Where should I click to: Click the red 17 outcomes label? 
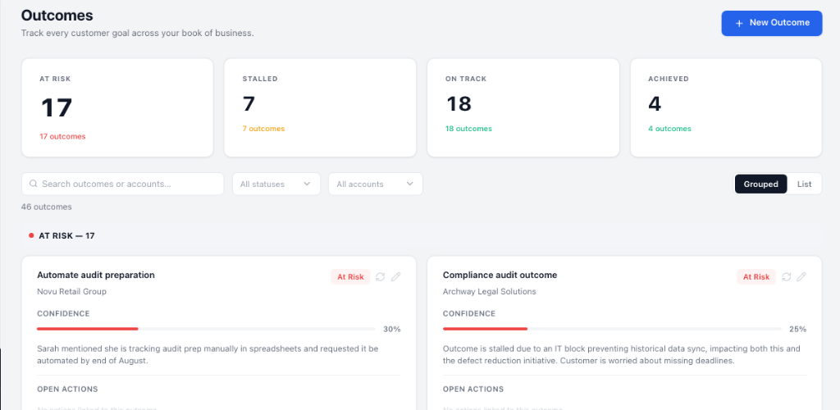tap(62, 136)
